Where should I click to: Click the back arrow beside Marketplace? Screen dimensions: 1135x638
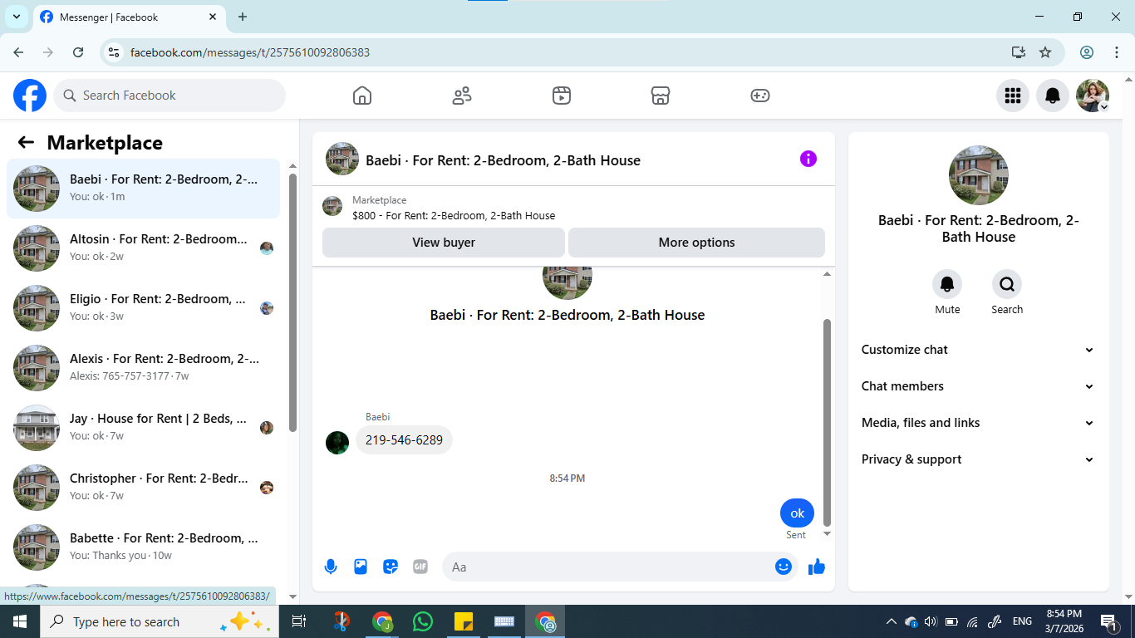(x=26, y=142)
